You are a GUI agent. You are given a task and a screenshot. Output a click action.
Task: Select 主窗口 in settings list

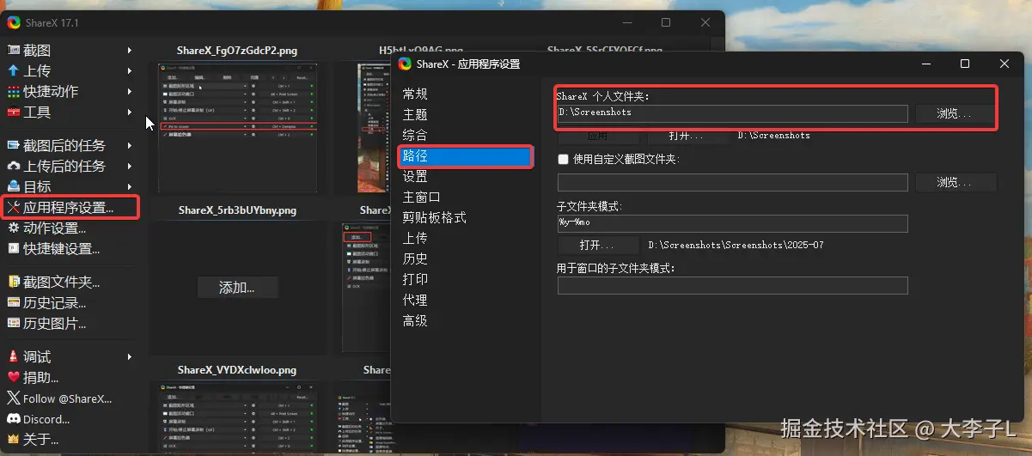pos(422,197)
